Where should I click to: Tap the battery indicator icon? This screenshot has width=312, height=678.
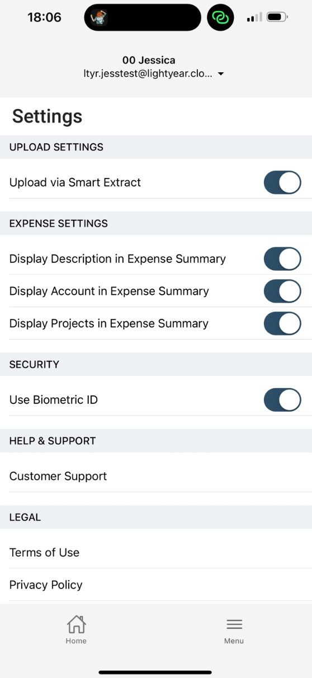(x=277, y=17)
